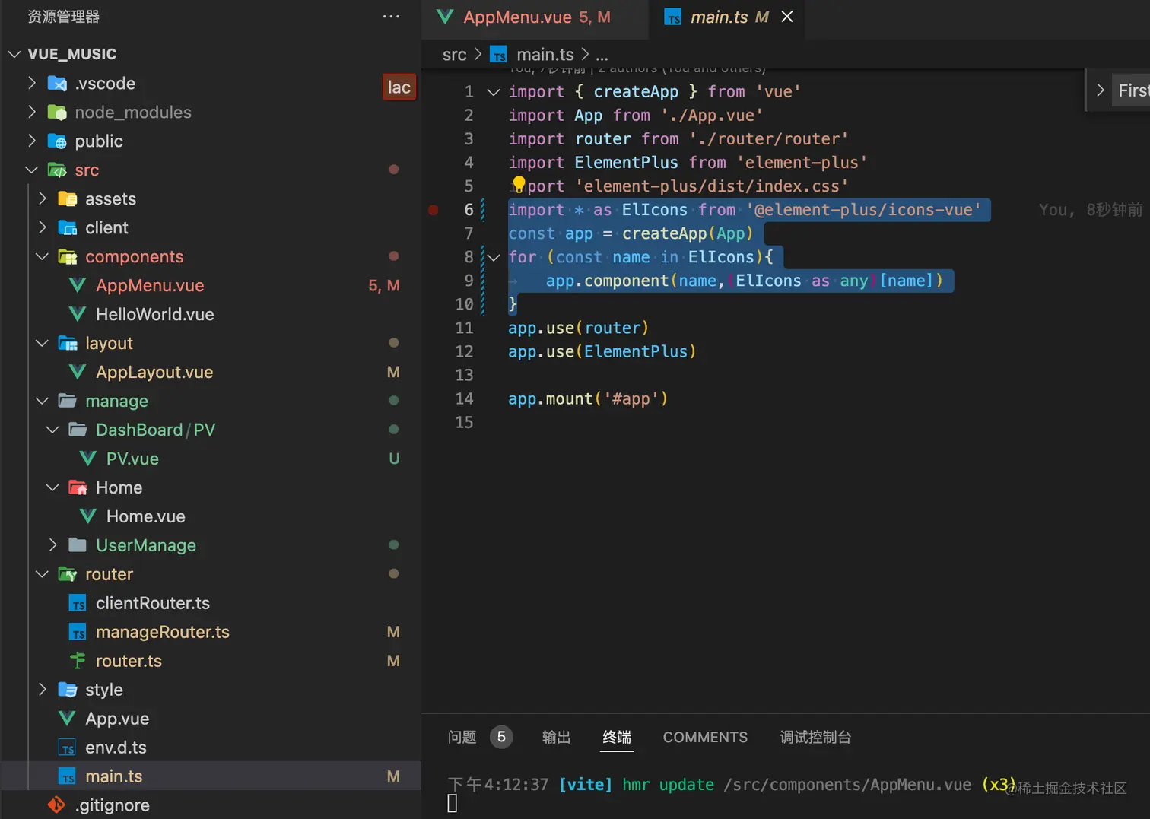Open the 调试控制台 debug console tab
This screenshot has width=1150, height=819.
(x=815, y=737)
